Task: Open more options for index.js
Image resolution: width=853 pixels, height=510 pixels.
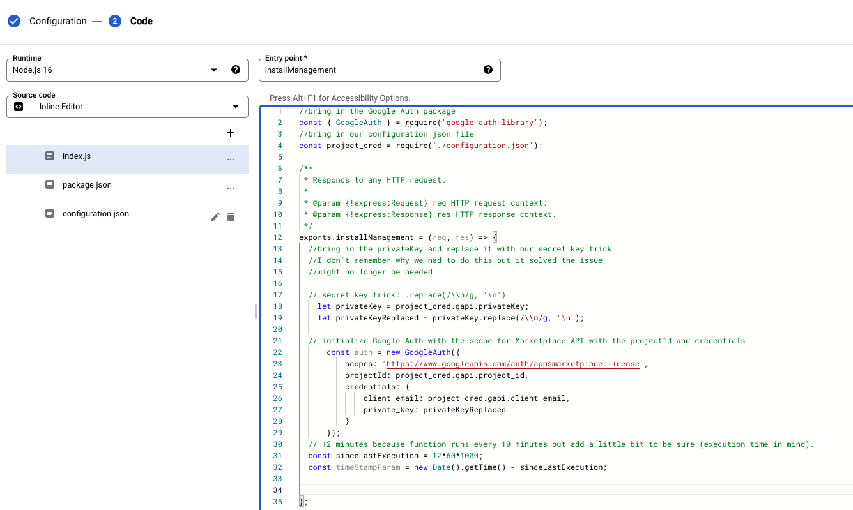Action: [x=231, y=160]
